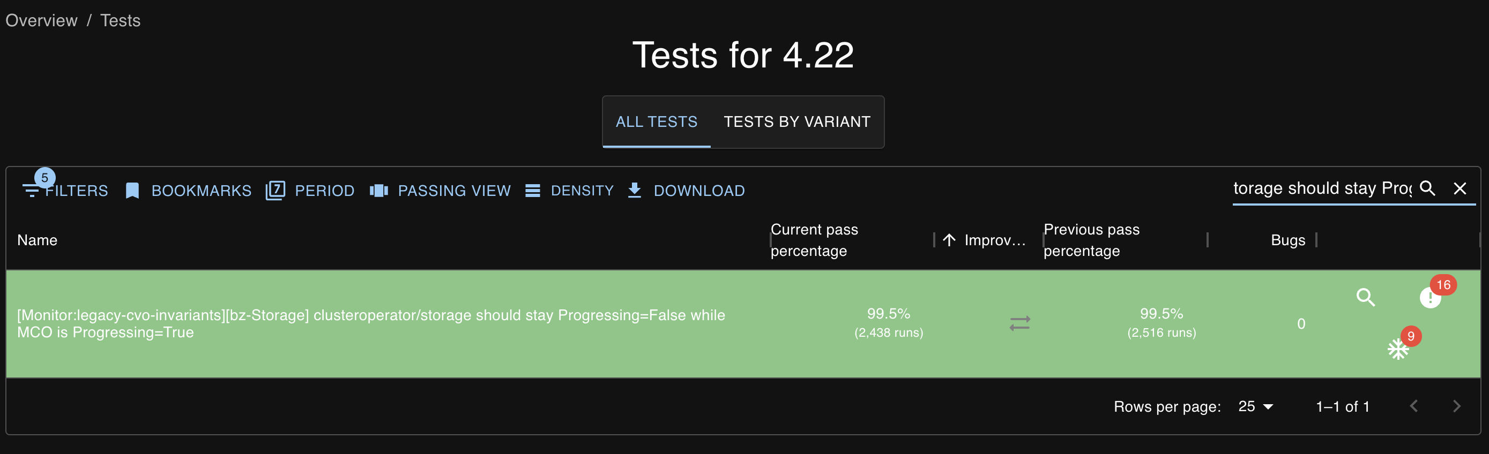Viewport: 1489px width, 454px height.
Task: Go to Overview breadcrumb link
Action: (42, 21)
